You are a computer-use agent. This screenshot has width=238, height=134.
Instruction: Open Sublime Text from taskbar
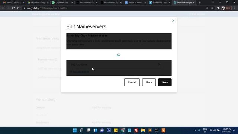click(x=150, y=130)
